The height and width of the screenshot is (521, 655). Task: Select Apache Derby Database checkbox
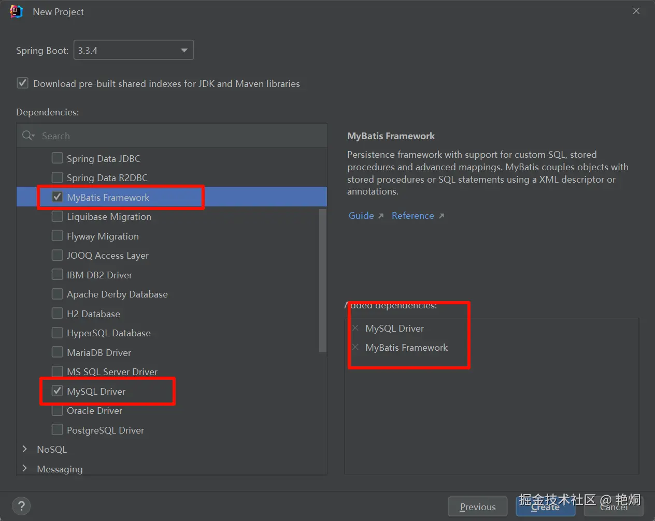(x=58, y=294)
